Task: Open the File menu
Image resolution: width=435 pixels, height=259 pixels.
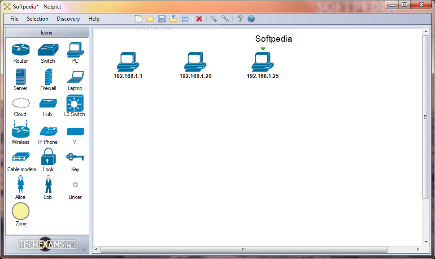Action: pos(14,18)
